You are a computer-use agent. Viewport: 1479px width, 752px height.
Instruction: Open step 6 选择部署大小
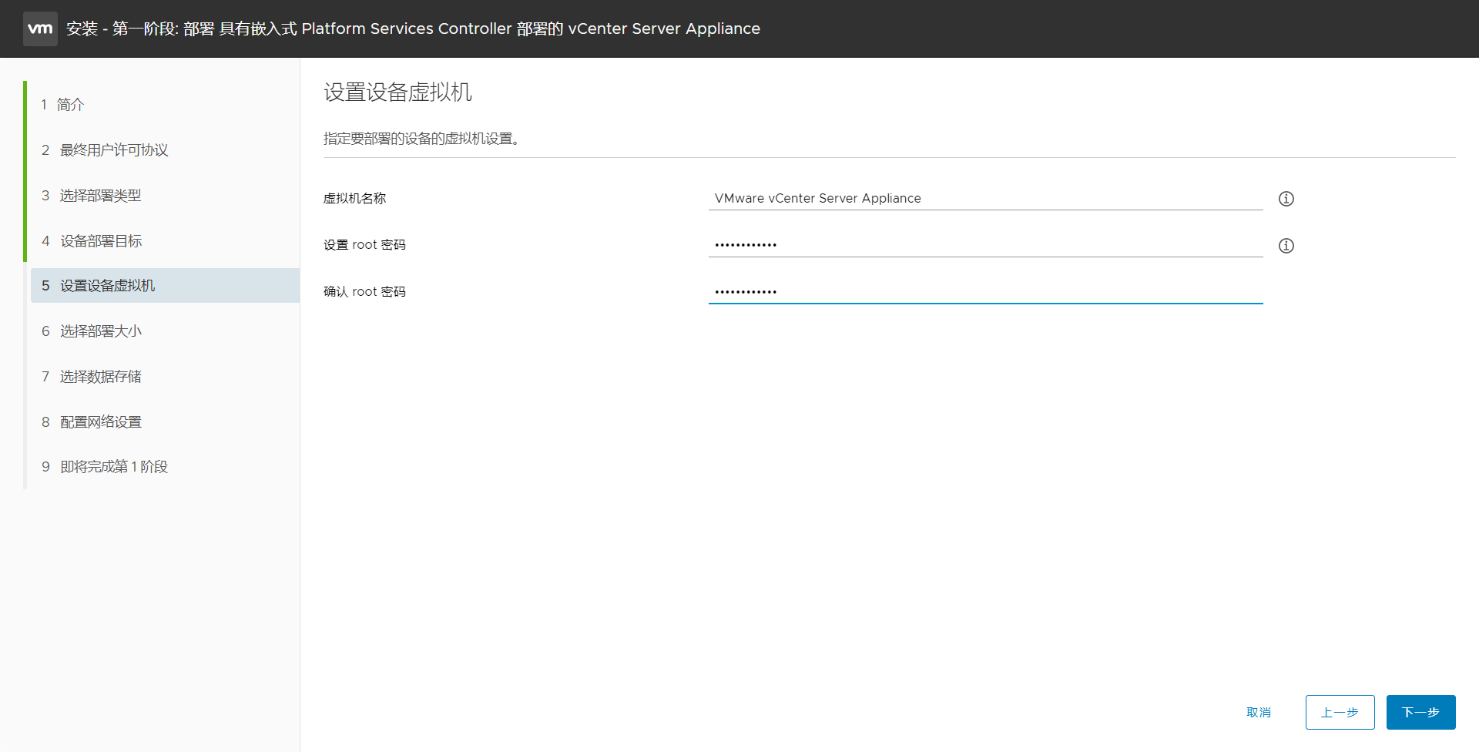92,331
